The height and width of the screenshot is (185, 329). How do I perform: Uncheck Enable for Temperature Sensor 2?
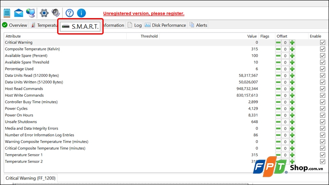coord(322,162)
